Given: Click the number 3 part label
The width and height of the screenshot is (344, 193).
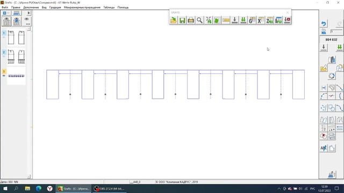Looking at the screenshot, I should pyautogui.click(x=4, y=71).
